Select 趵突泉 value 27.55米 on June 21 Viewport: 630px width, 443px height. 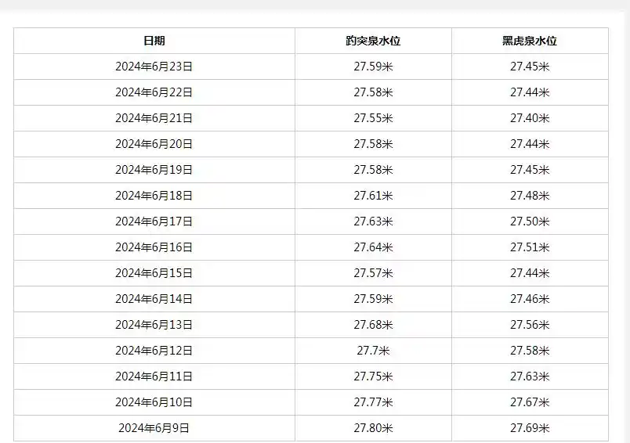tap(373, 118)
